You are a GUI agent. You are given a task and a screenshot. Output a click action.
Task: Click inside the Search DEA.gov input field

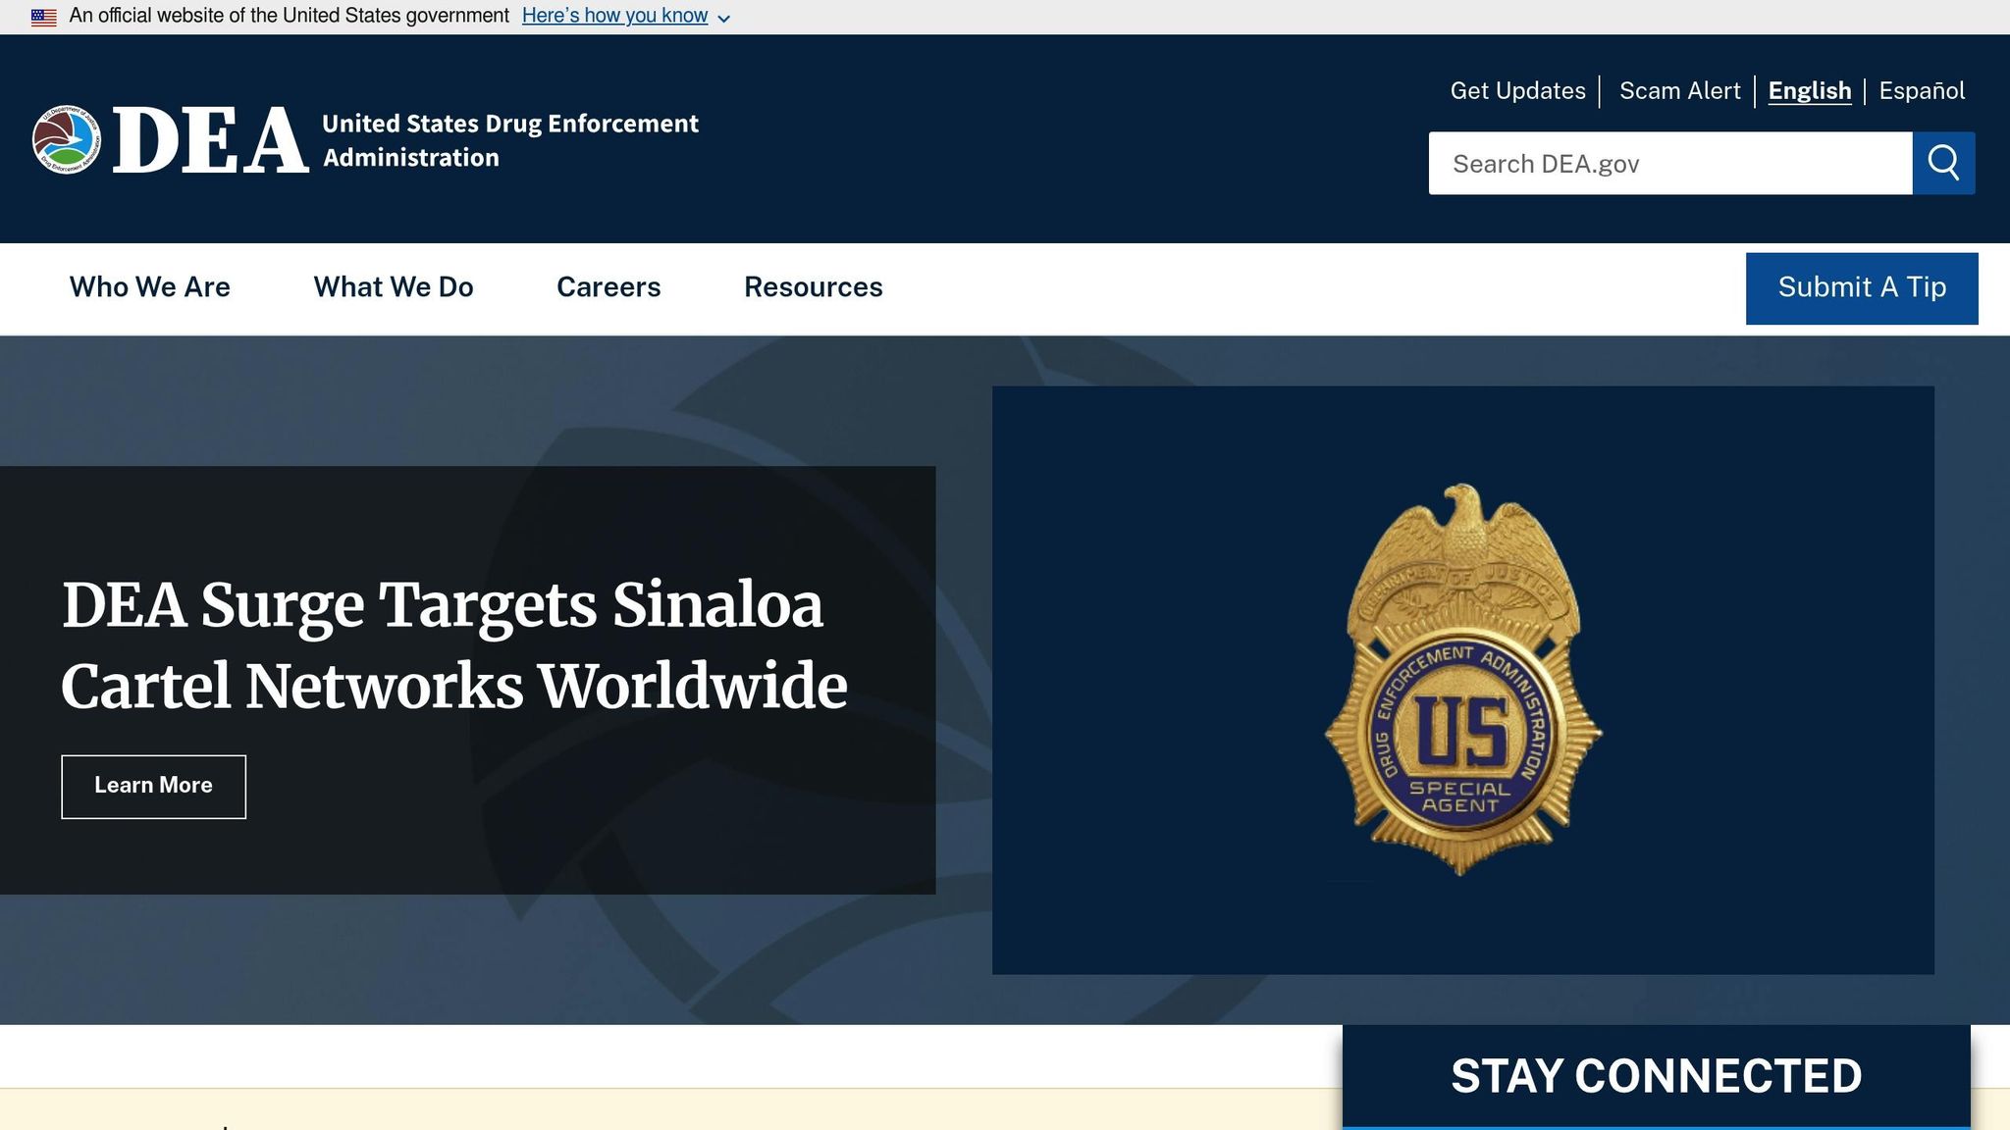coord(1668,163)
